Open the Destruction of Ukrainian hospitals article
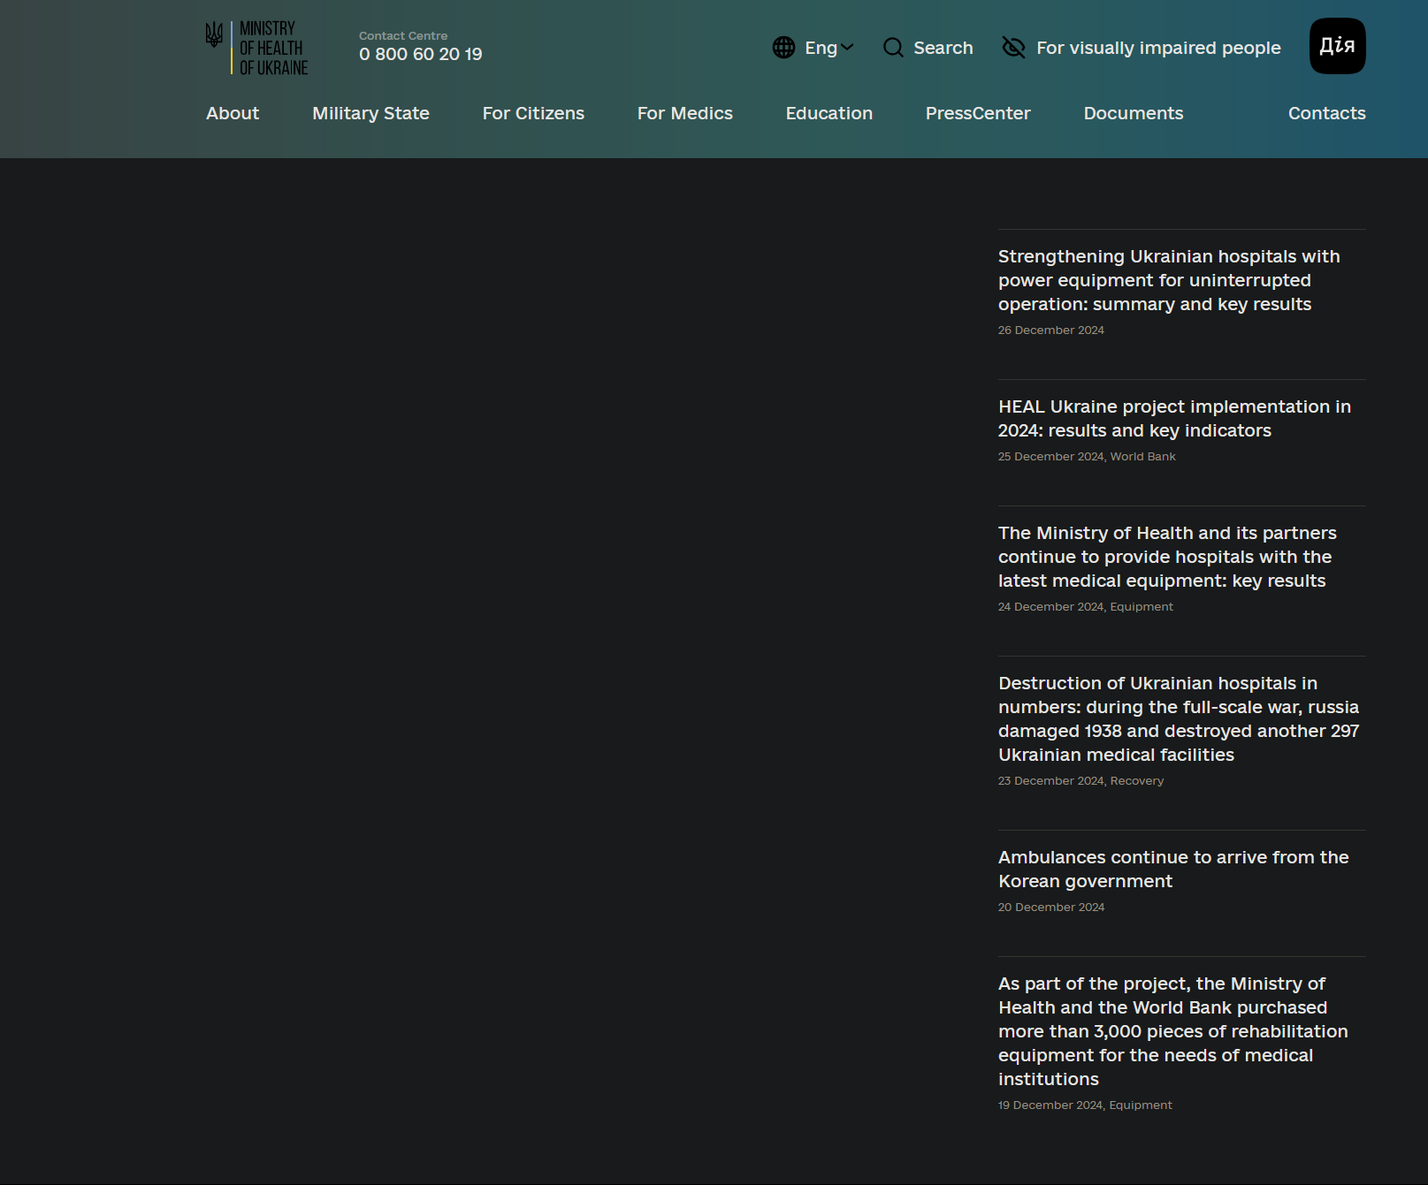Screen dimensions: 1428x1185 click(1178, 718)
